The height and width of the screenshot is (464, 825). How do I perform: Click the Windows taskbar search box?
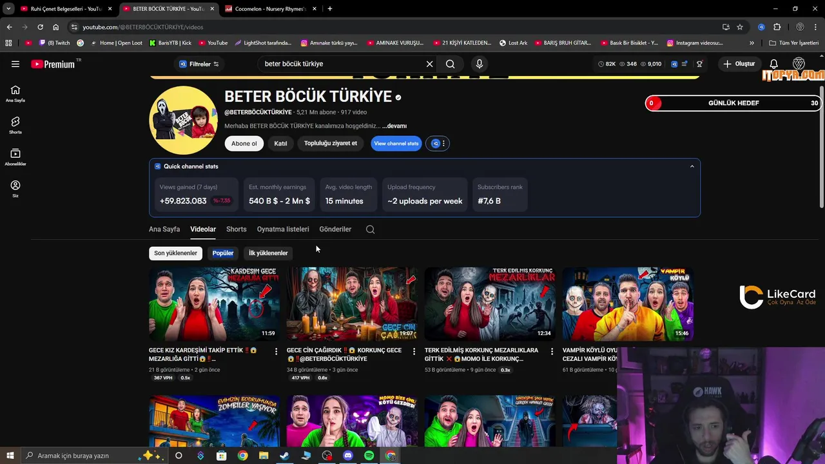(94, 456)
